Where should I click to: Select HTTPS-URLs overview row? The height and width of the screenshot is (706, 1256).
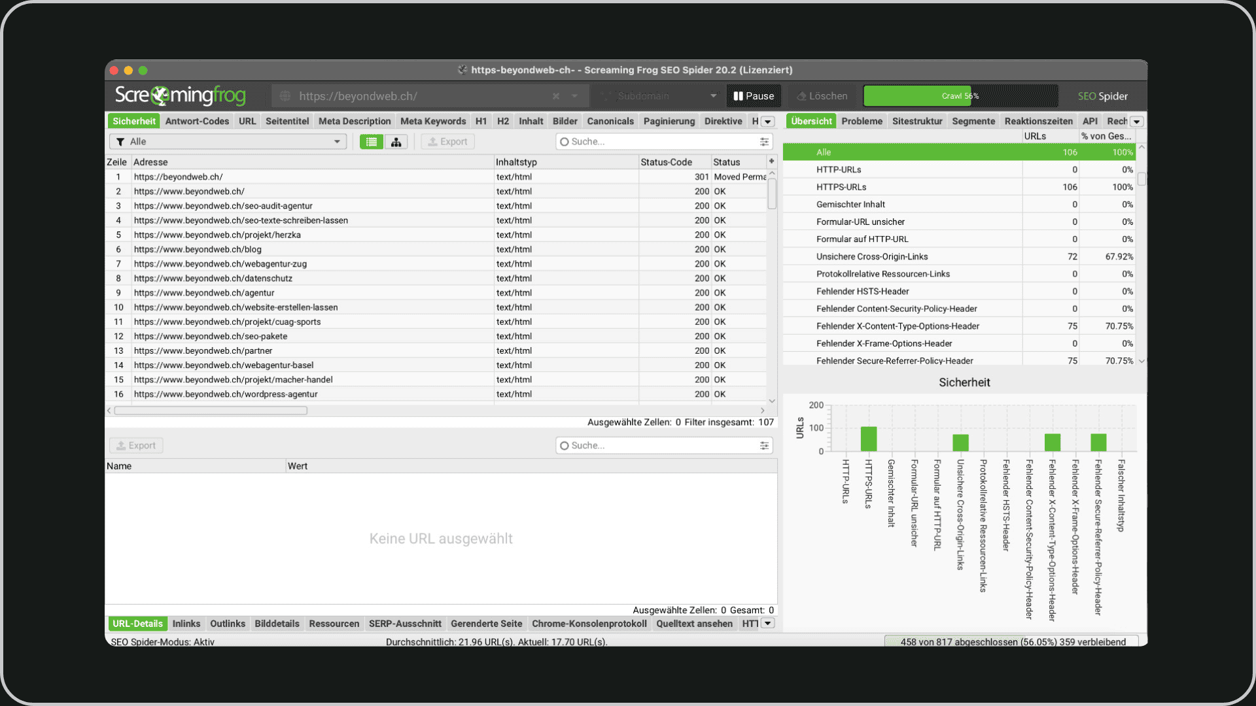[959, 187]
